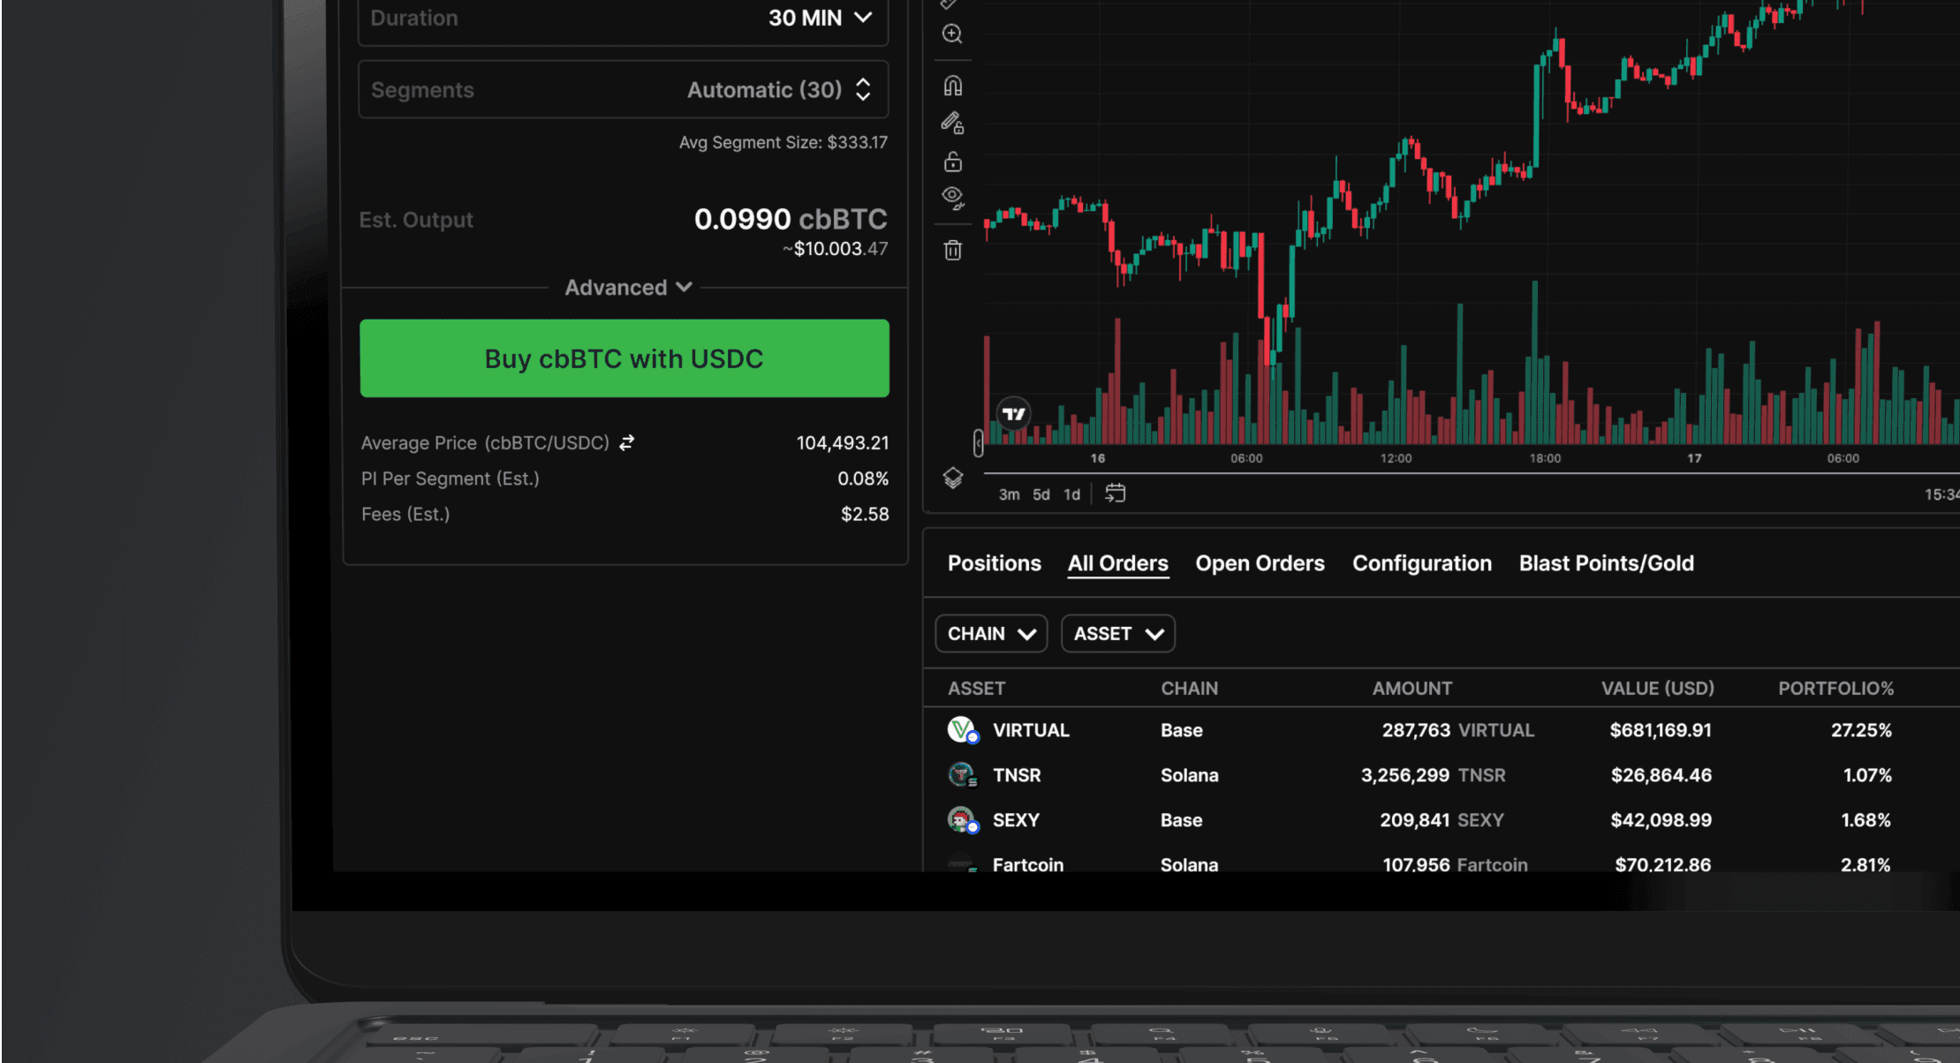Viewport: 1960px width, 1063px height.
Task: Click the Avg Segment Size: $333.17 text
Action: 783,142
